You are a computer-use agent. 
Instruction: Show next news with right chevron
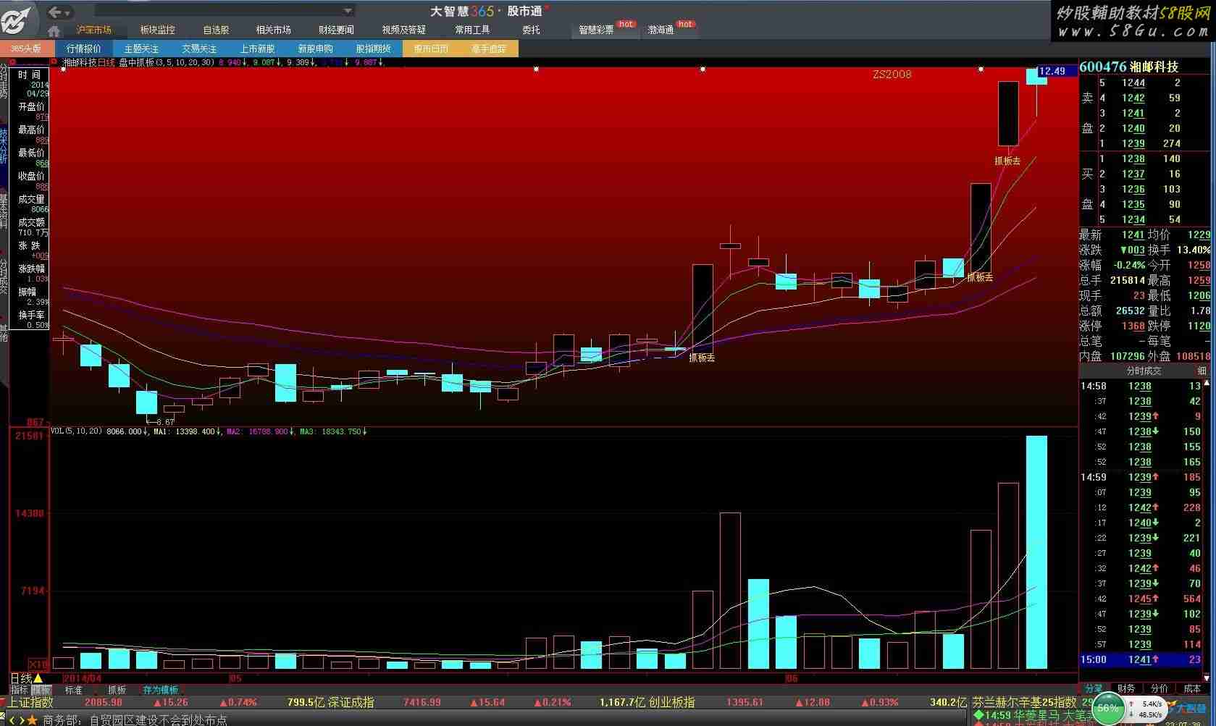21,720
